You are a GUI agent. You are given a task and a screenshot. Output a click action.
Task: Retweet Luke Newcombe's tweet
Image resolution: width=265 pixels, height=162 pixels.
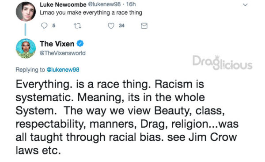point(78,26)
